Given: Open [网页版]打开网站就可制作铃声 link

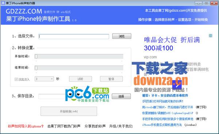Looking at the screenshot, I should (163, 101).
